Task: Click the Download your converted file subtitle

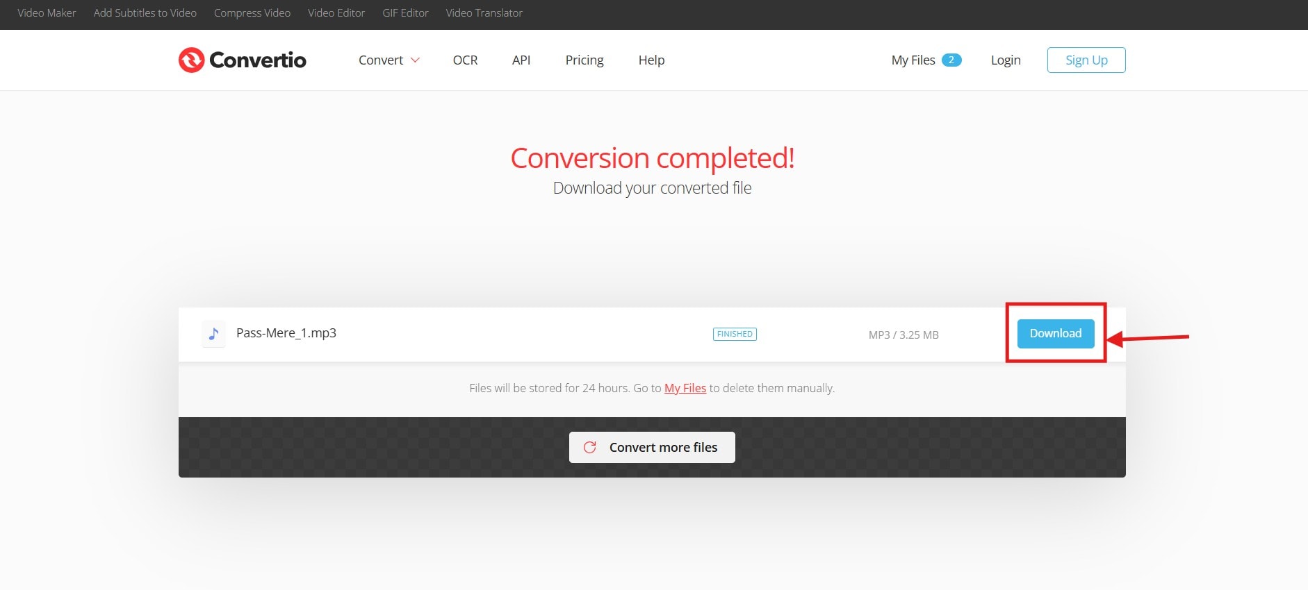Action: click(x=652, y=188)
